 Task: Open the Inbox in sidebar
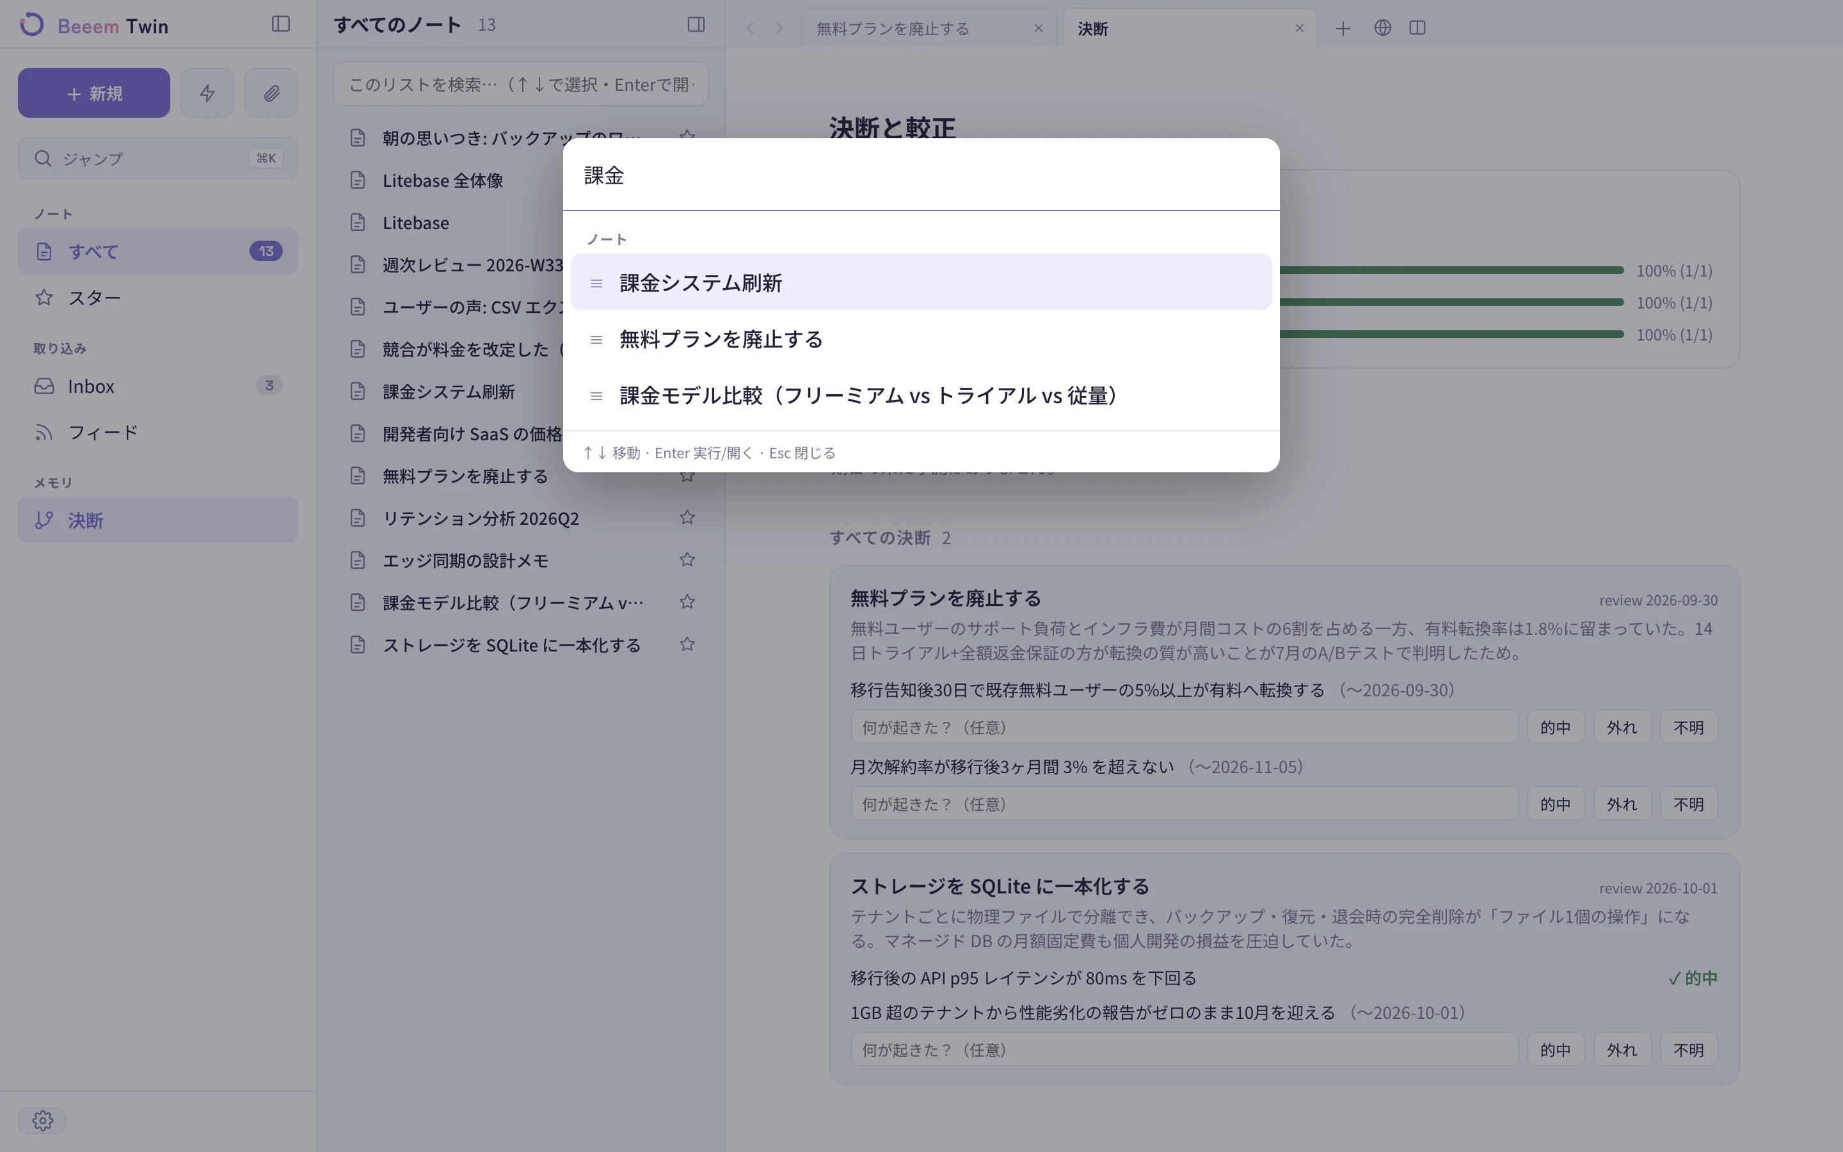coord(157,385)
